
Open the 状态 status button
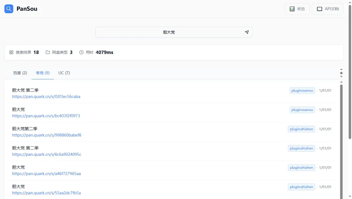297,9
